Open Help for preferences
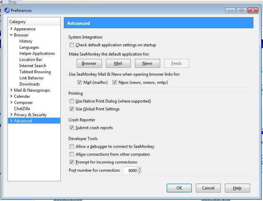 [x=237, y=188]
